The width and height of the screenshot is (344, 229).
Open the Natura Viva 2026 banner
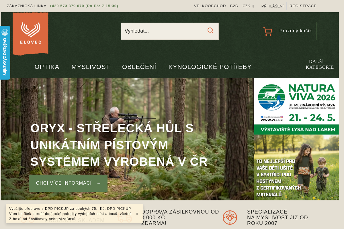[296, 106]
